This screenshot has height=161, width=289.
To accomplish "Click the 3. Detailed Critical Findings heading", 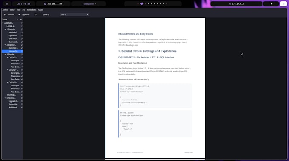I will [147, 51].
